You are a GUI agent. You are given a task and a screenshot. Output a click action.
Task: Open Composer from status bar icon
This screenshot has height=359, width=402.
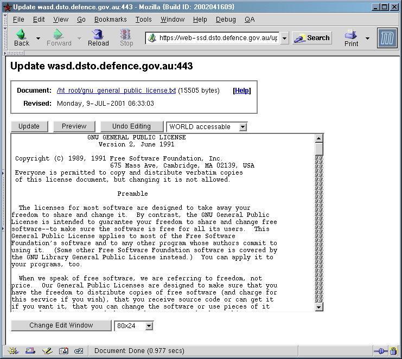[47, 351]
